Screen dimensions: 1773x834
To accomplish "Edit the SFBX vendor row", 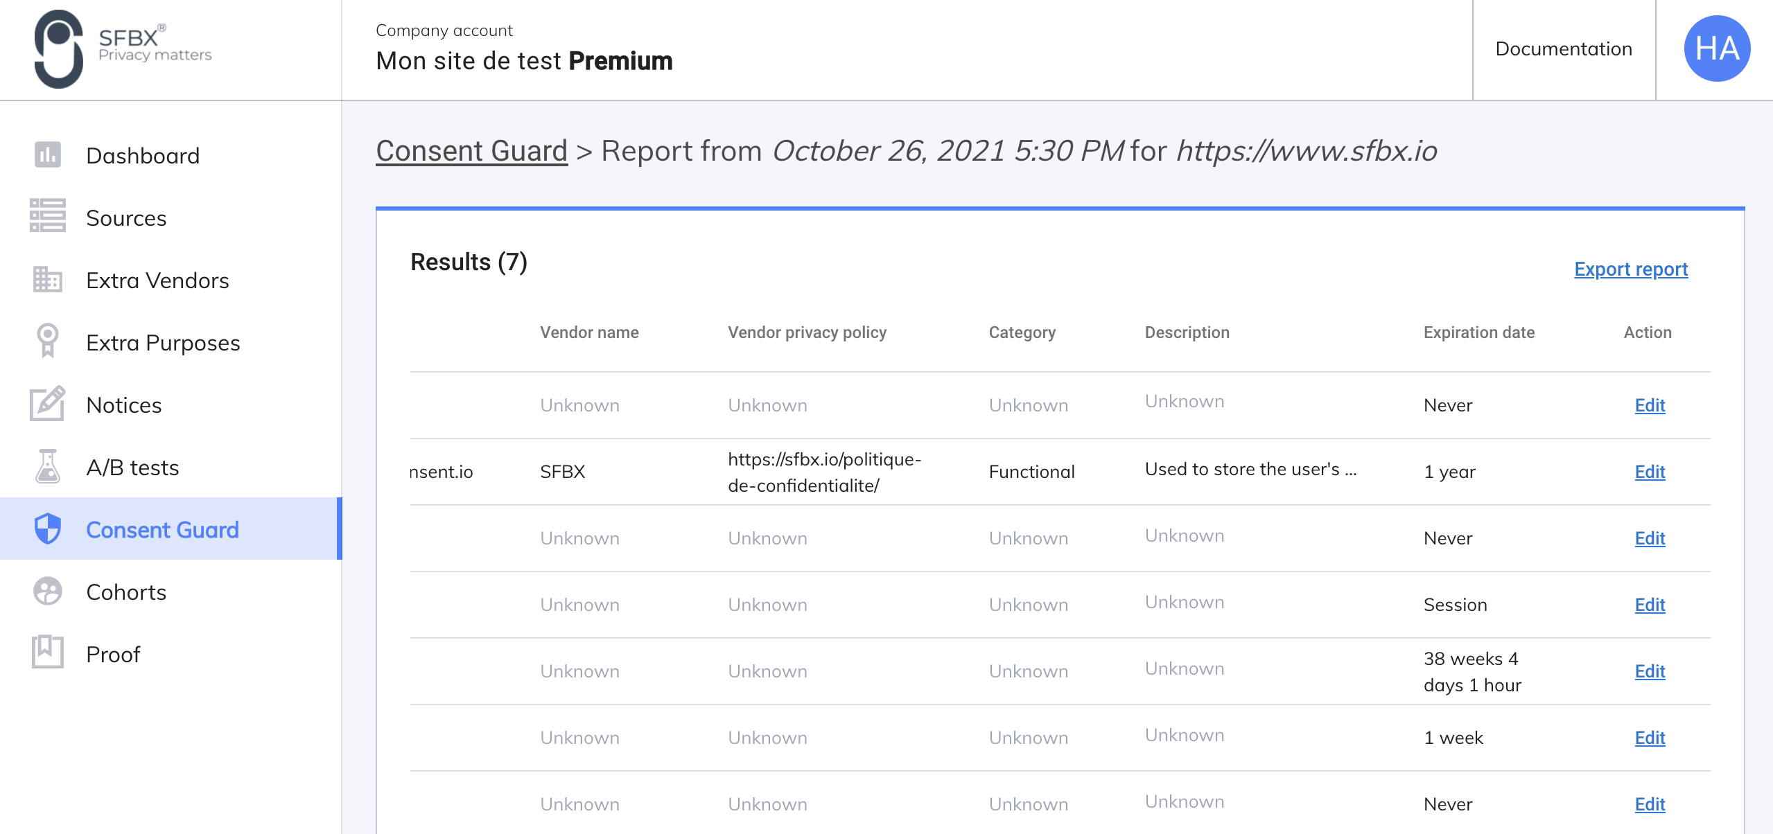I will click(1649, 472).
